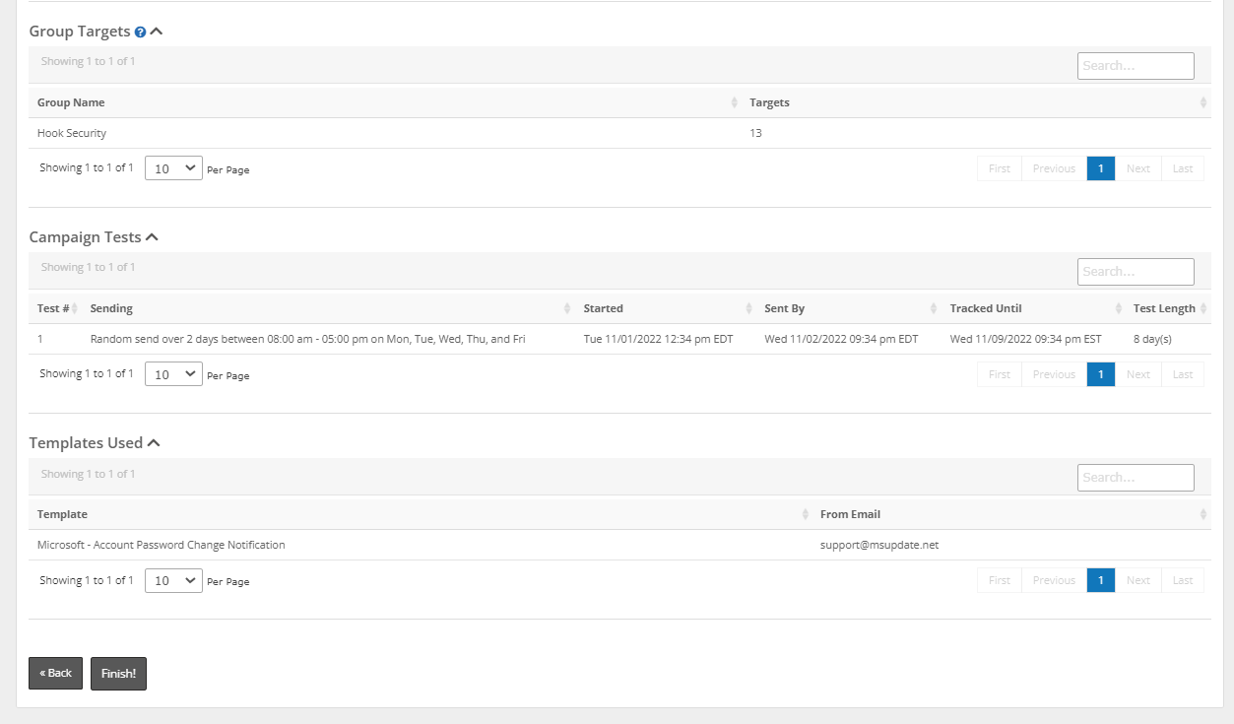Viewport: 1234px width, 724px height.
Task: Click First page in Templates Used pagination
Action: pyautogui.click(x=1000, y=580)
